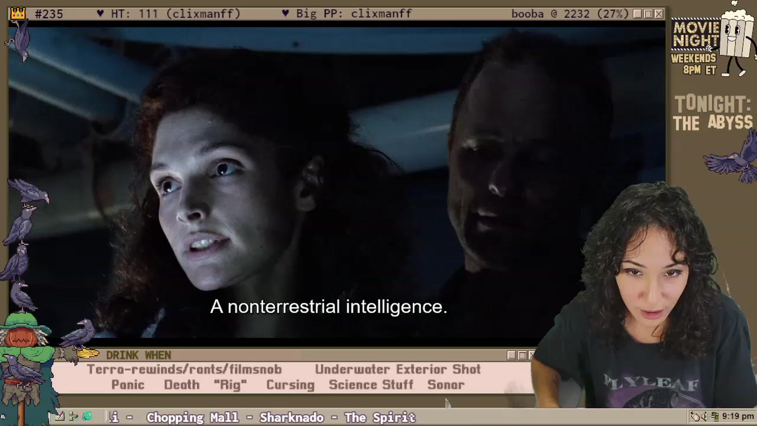
Task: Click the 'Sonar' drink rule
Action: click(446, 385)
